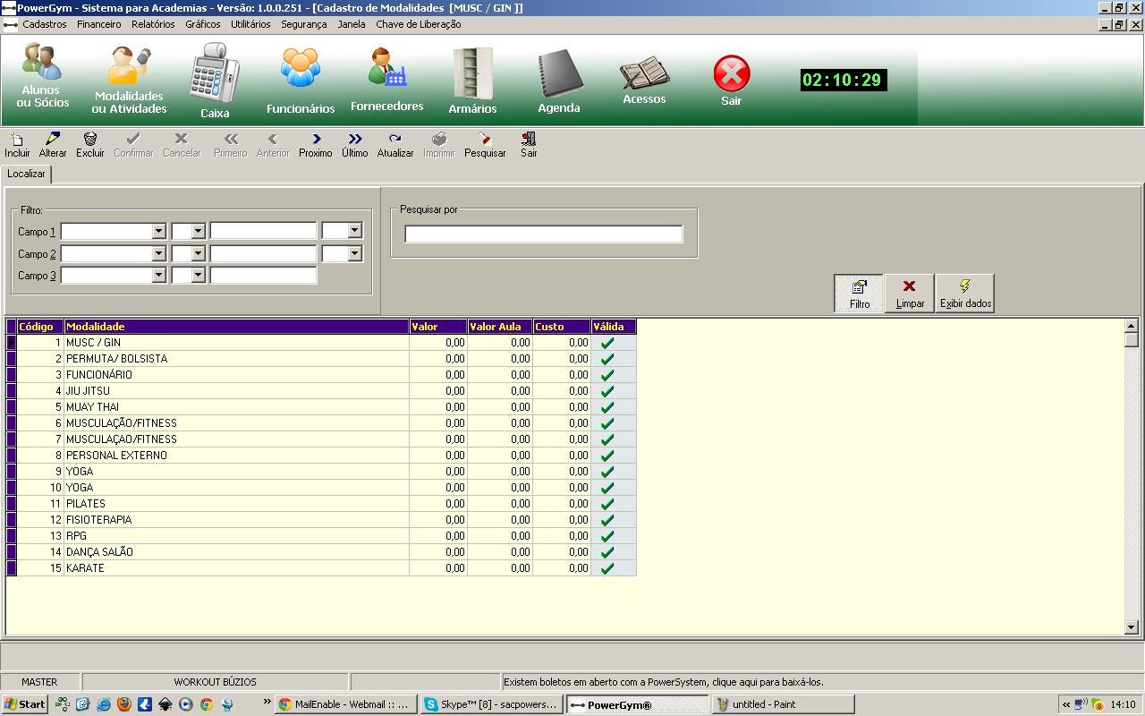Click the network connection tray icon

click(x=1081, y=704)
